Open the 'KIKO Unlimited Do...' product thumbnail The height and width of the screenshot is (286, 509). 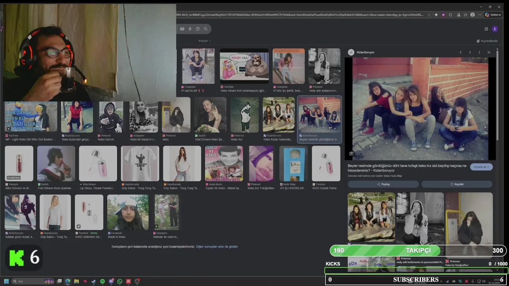click(89, 212)
